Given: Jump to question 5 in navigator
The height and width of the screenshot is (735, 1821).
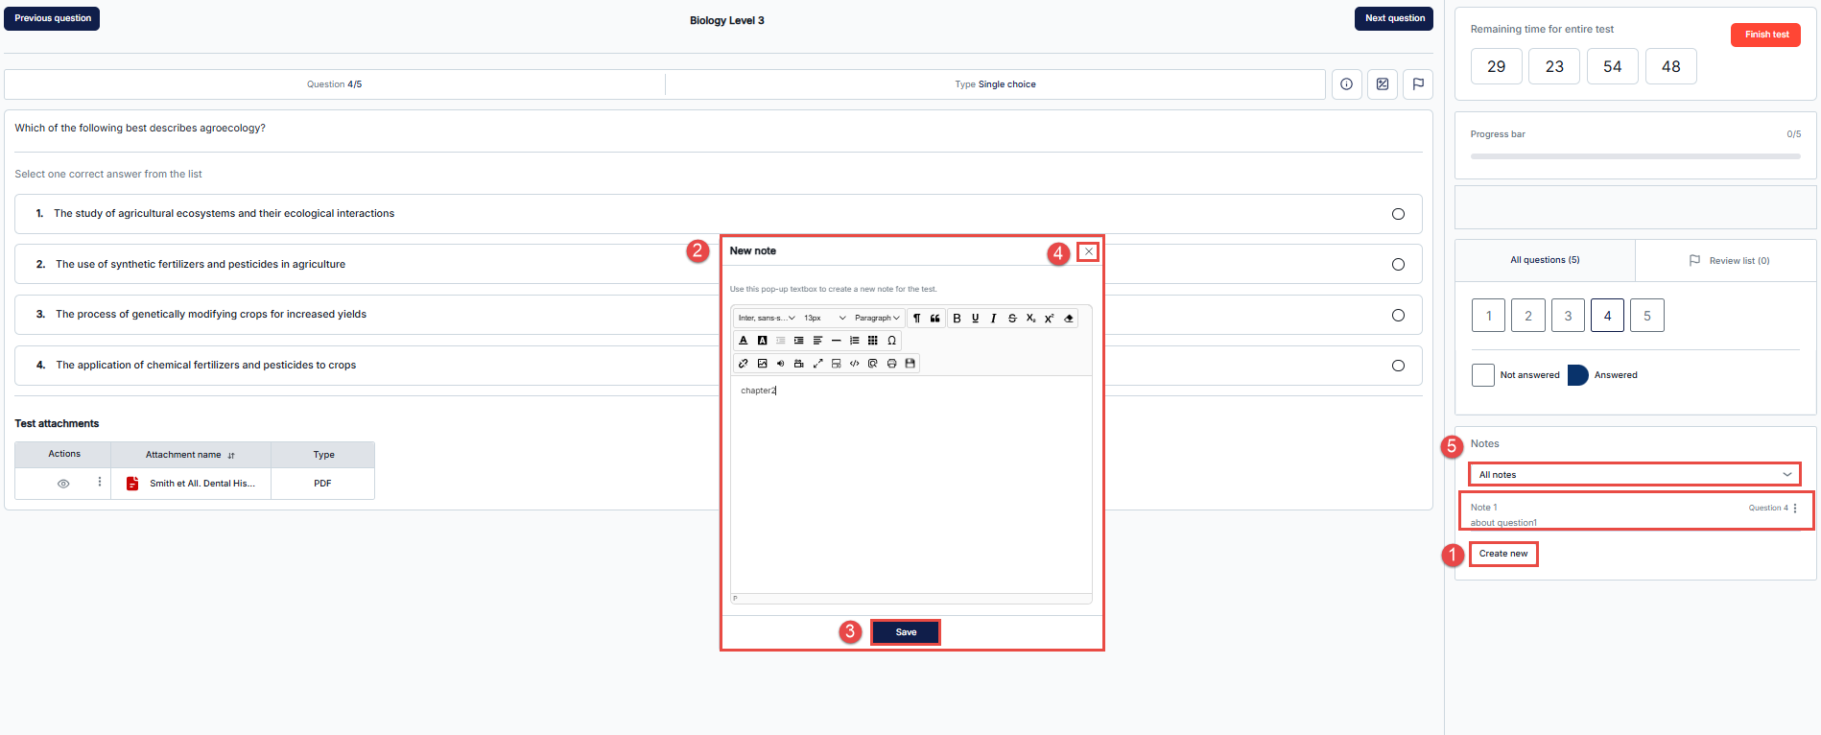Looking at the screenshot, I should [x=1646, y=316].
